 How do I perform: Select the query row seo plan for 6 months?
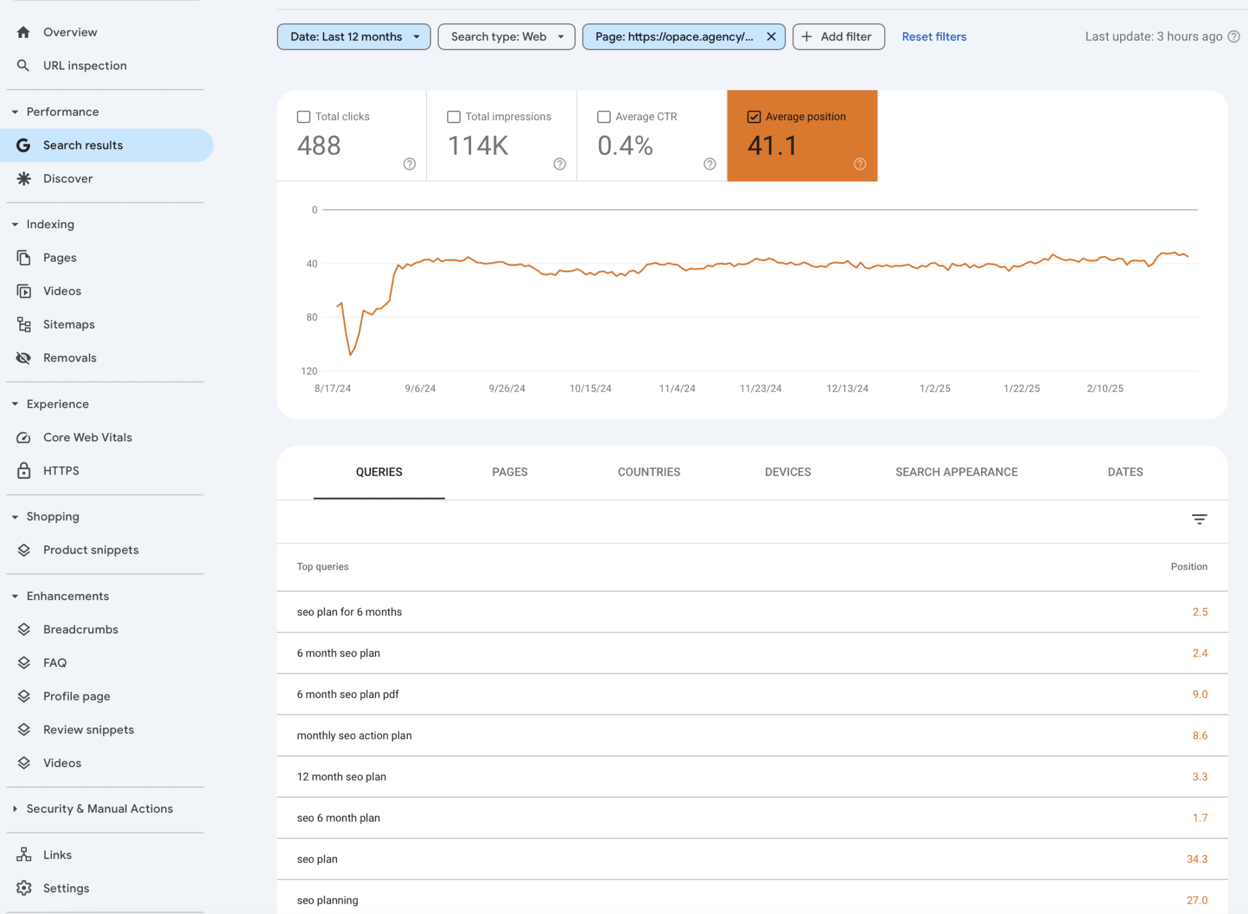click(x=349, y=612)
